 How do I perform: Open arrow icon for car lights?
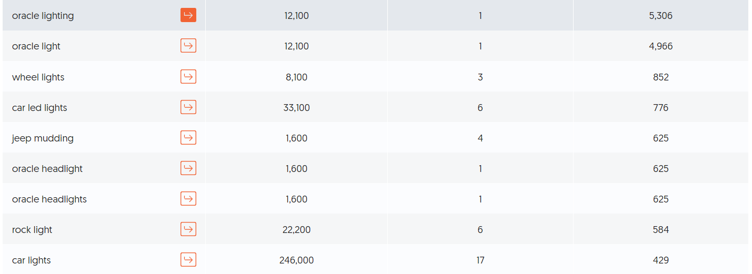coord(188,260)
